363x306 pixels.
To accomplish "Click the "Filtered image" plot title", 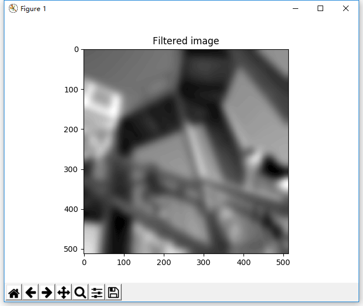I will [186, 41].
